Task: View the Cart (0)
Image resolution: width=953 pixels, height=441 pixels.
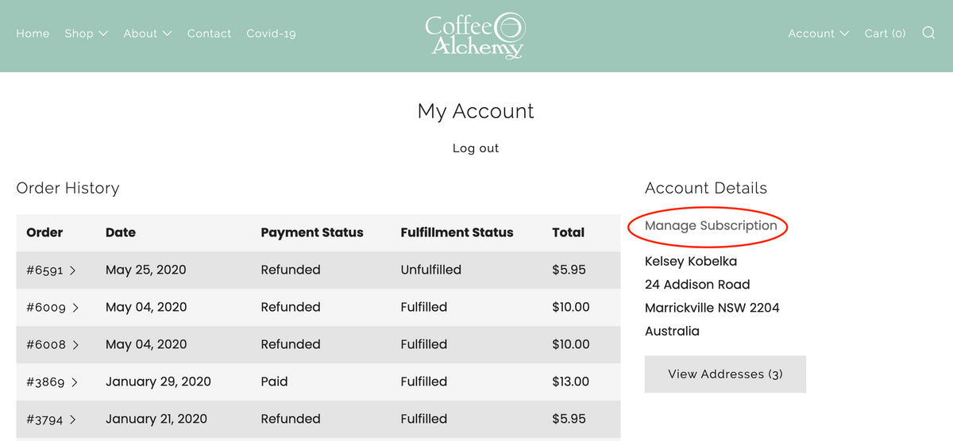Action: click(x=885, y=33)
